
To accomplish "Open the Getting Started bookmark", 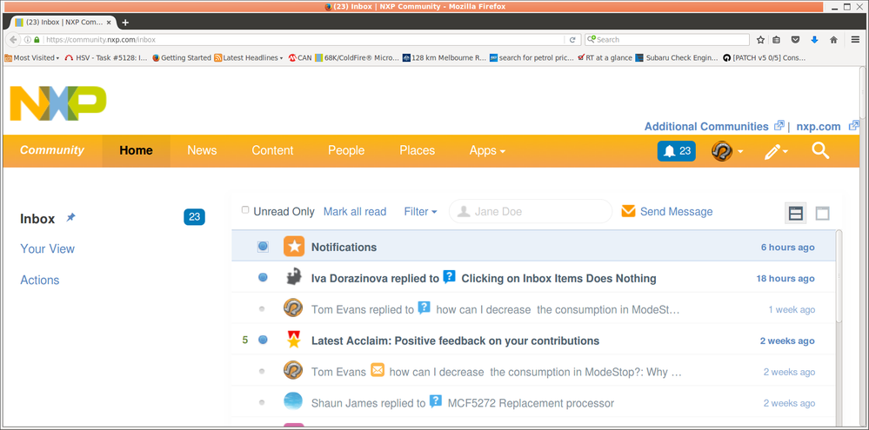I will coord(182,57).
